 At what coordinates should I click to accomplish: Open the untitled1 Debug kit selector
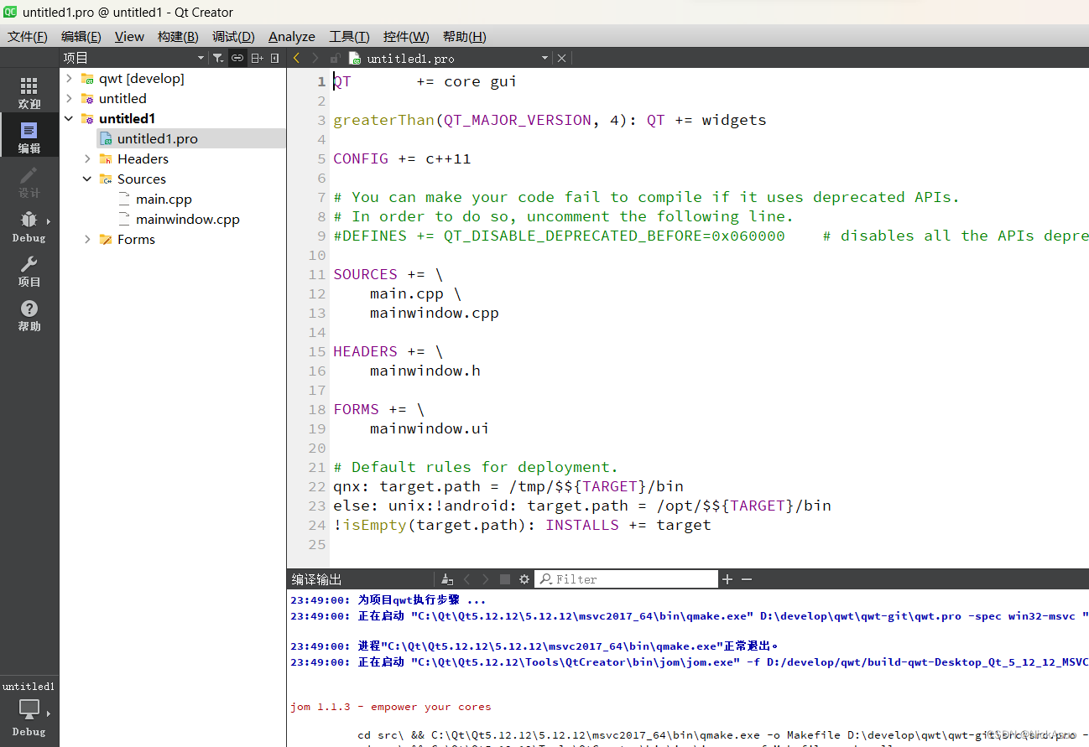coord(29,710)
